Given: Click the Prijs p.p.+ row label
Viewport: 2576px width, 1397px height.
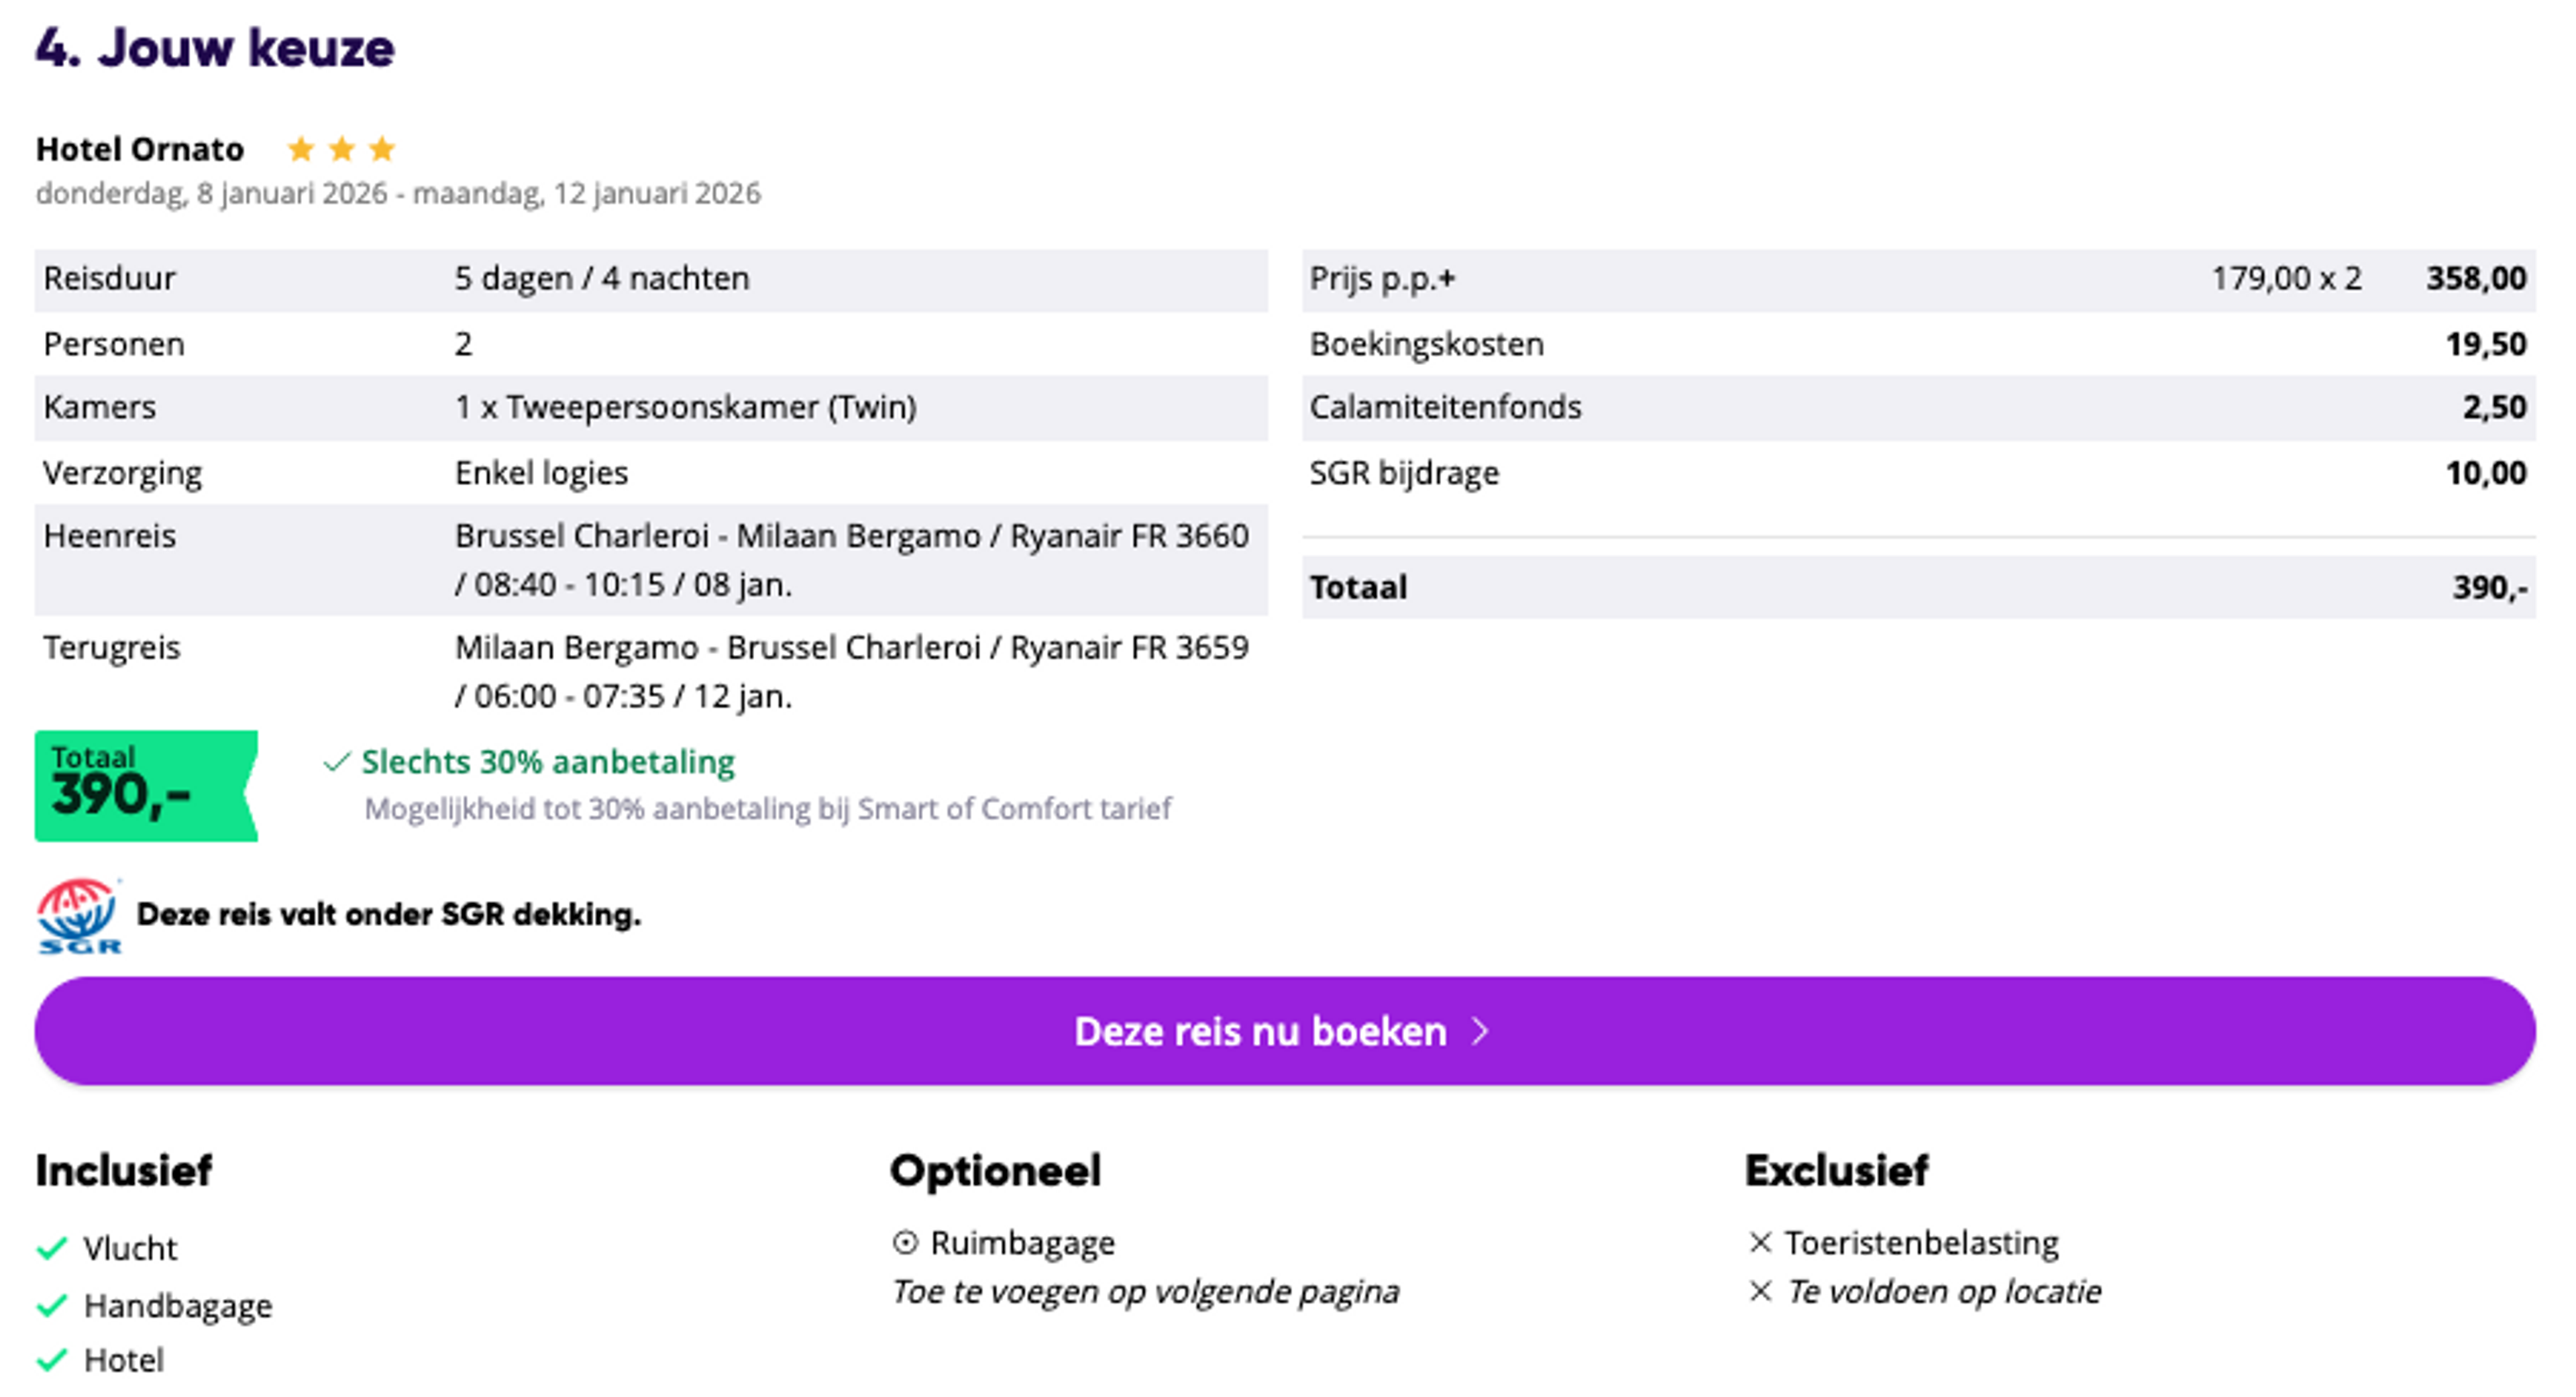Looking at the screenshot, I should [x=1382, y=279].
